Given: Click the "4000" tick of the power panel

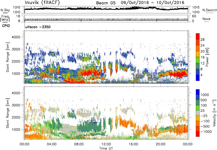Looking at the screenshot, I should 15,37.
